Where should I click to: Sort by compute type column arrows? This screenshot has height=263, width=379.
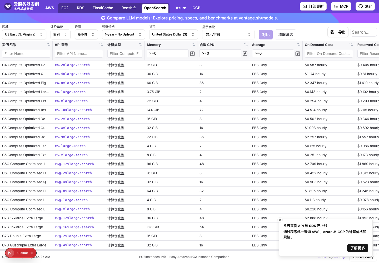click(141, 44)
